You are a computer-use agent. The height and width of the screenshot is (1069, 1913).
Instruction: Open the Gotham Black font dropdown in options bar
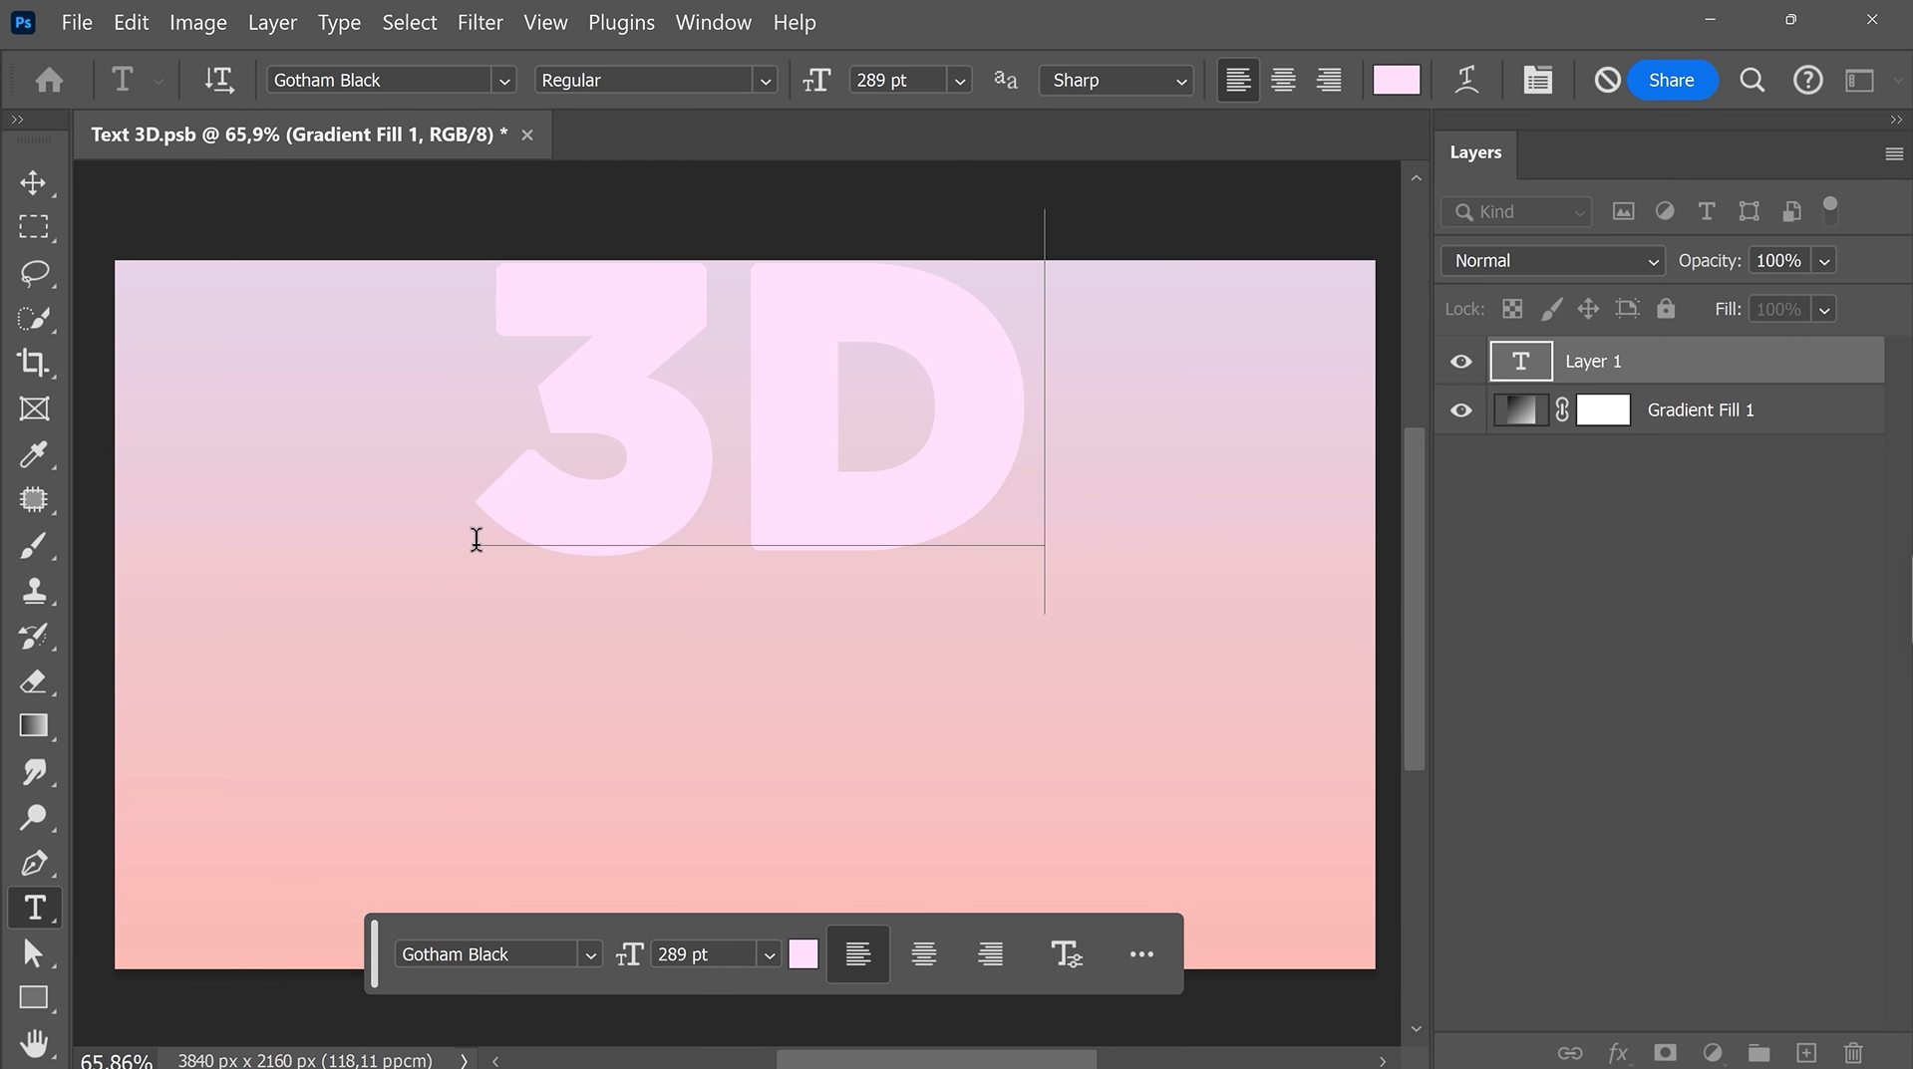(503, 81)
